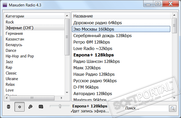This screenshot has height=118, width=181.
Task: Click the search button with magnifier
Action: (x=173, y=108)
